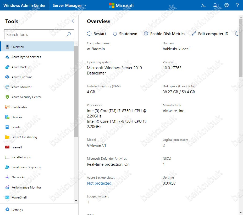Click the Edit computer ID pencil icon

coord(194,34)
